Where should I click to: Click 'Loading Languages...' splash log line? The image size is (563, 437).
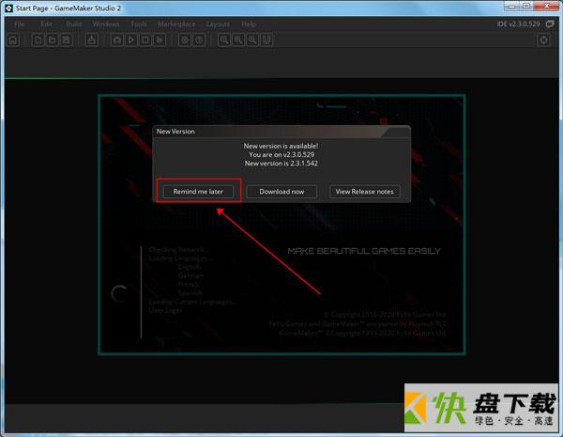coord(181,258)
